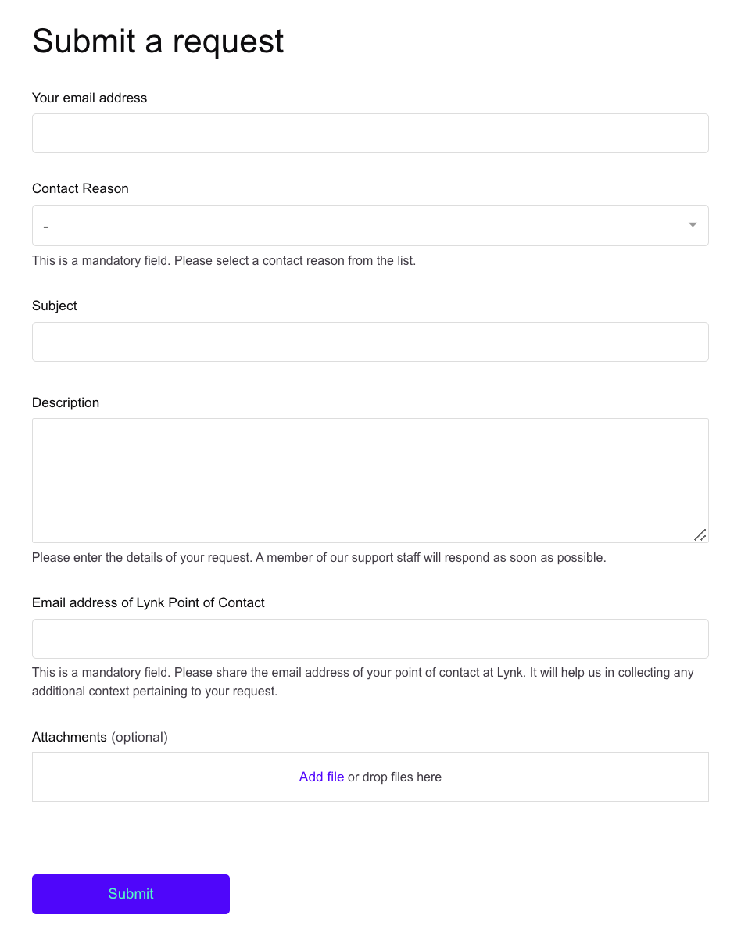
Task: Expand the contact reason selection list
Action: [x=370, y=225]
